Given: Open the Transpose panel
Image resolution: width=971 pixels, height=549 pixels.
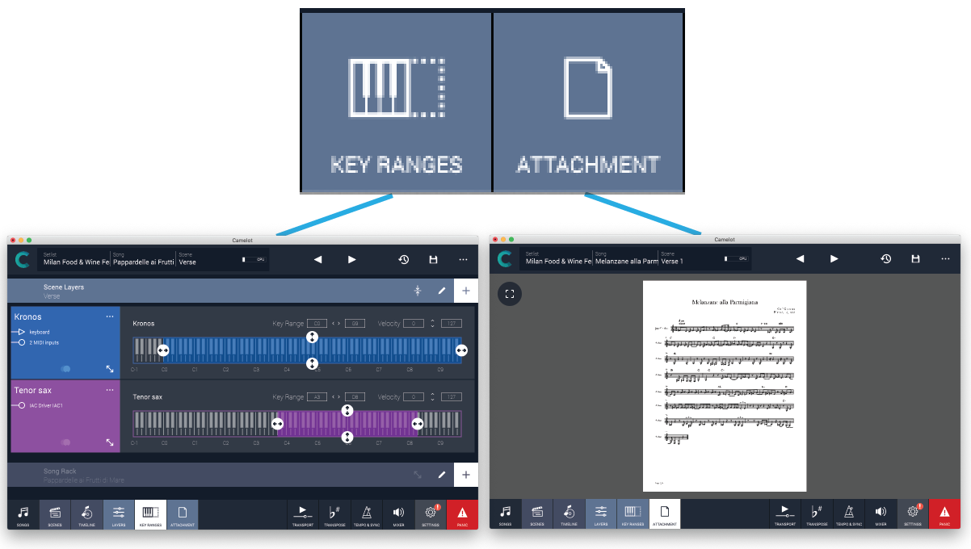Looking at the screenshot, I should (x=334, y=514).
